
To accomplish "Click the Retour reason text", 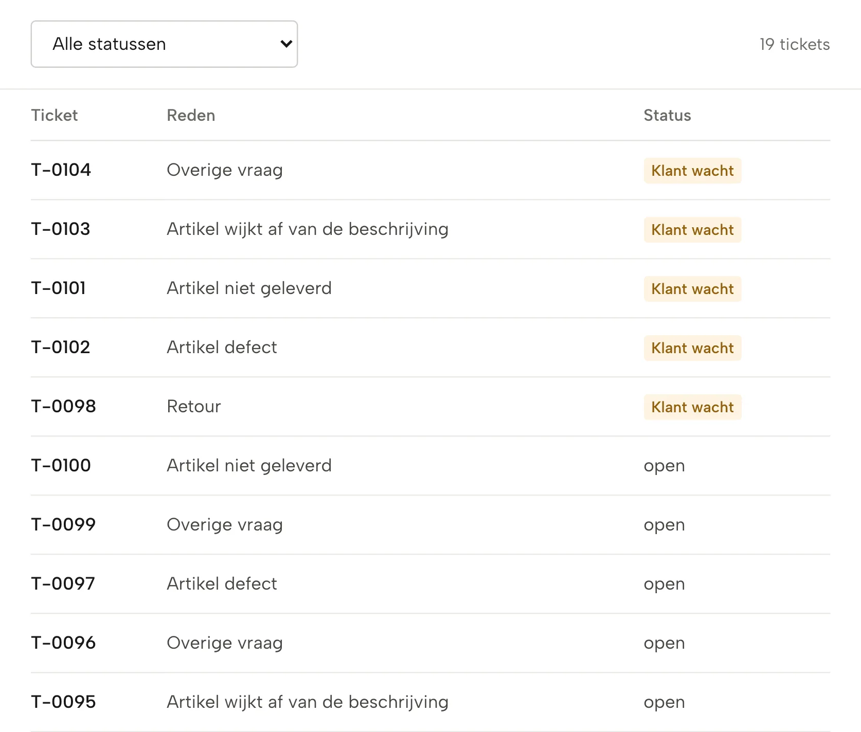I will click(x=194, y=407).
